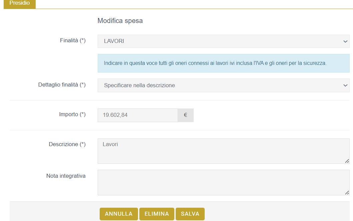Grab the Nota integrativa resize handle
The height and width of the screenshot is (221, 353).
[347, 192]
